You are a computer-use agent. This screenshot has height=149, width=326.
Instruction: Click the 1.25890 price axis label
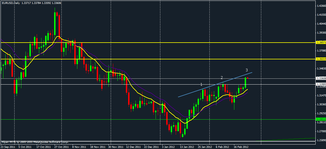pos(321,140)
